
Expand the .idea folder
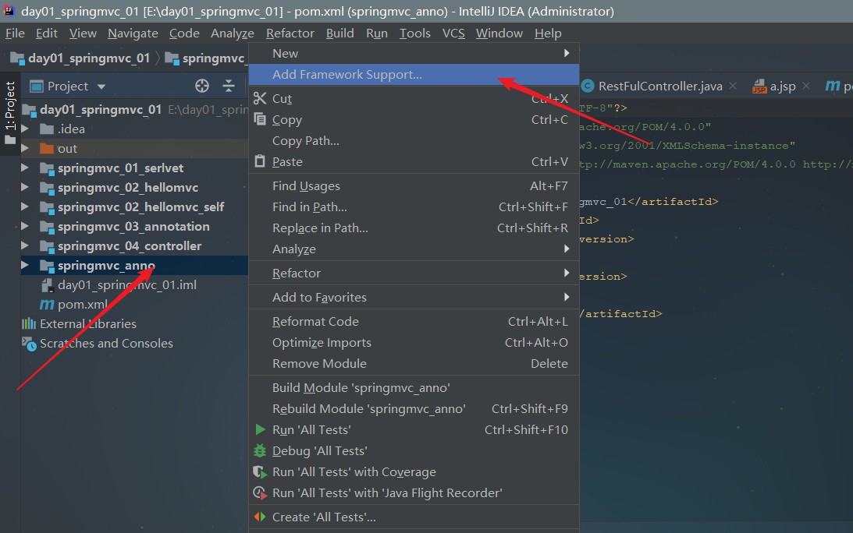24,129
